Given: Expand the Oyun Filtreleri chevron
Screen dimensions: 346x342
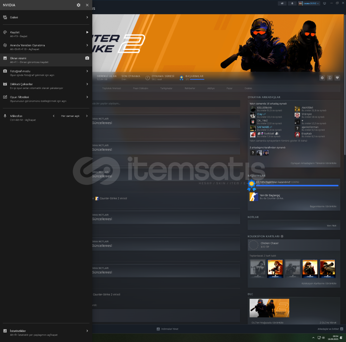Looking at the screenshot, I should [87, 97].
